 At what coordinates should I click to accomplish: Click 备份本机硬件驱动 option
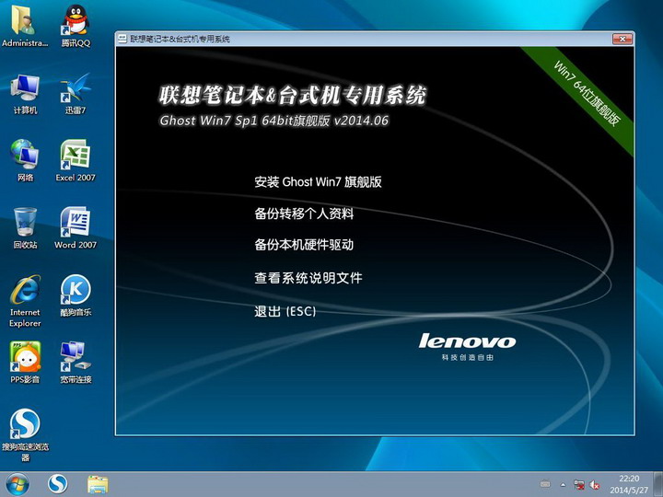click(x=304, y=245)
